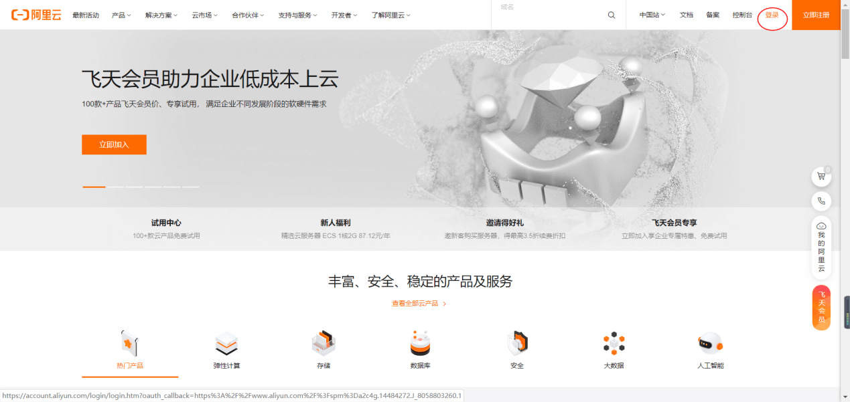850x402 pixels.
Task: Expand the 开发者 menu
Action: 344,15
